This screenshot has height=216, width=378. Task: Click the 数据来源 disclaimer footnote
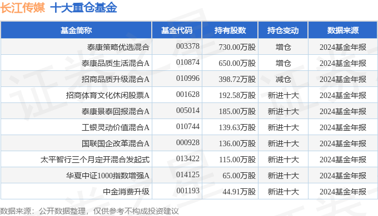point(89,211)
